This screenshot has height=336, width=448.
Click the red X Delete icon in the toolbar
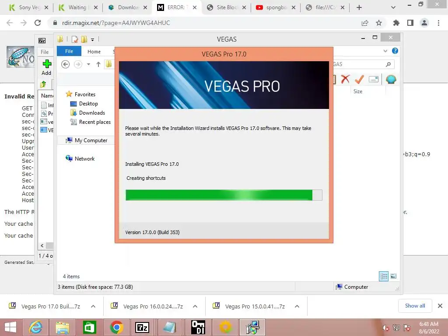click(345, 79)
